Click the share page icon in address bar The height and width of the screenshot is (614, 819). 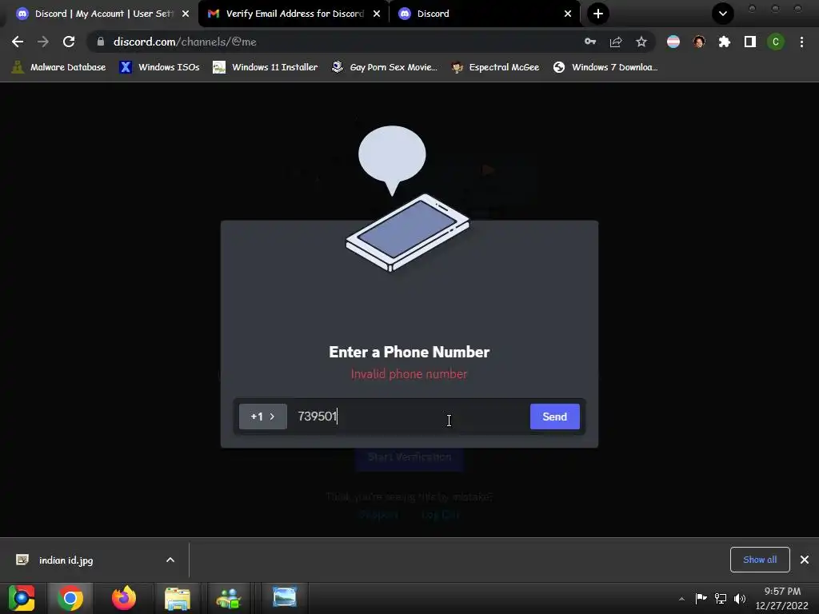click(x=616, y=42)
